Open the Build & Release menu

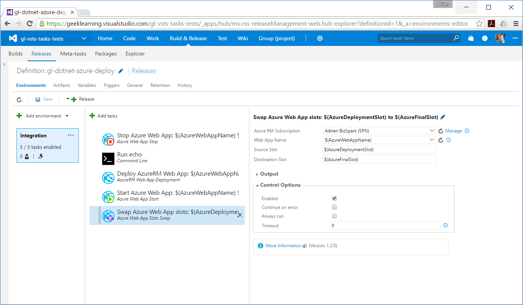point(188,38)
